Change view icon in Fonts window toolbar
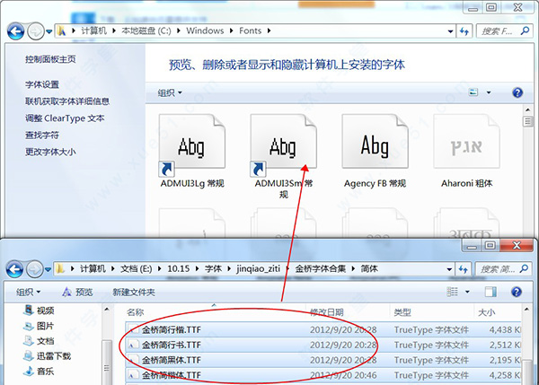 pos(473,92)
